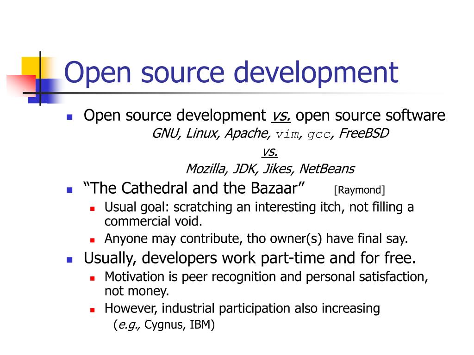The width and height of the screenshot is (474, 355).
Task: Click the word "FreeBSD"
Action: [364, 133]
